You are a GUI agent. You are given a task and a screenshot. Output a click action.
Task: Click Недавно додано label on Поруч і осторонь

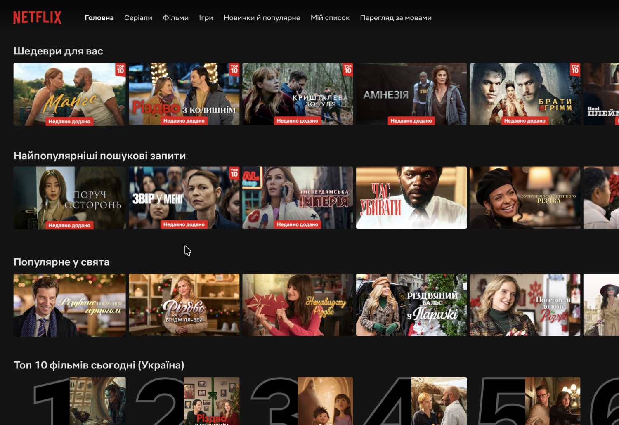[x=69, y=225]
